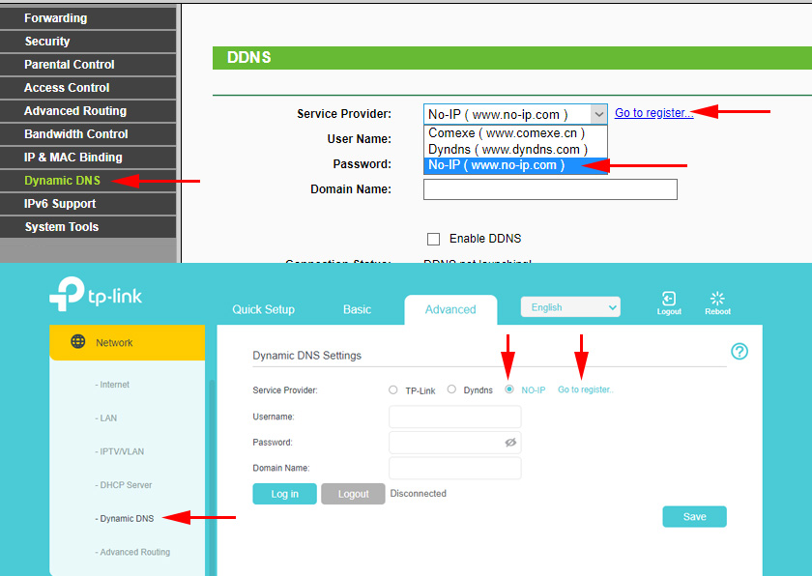Select the NO-IP radio button
Screen dimensions: 812x576
click(508, 390)
